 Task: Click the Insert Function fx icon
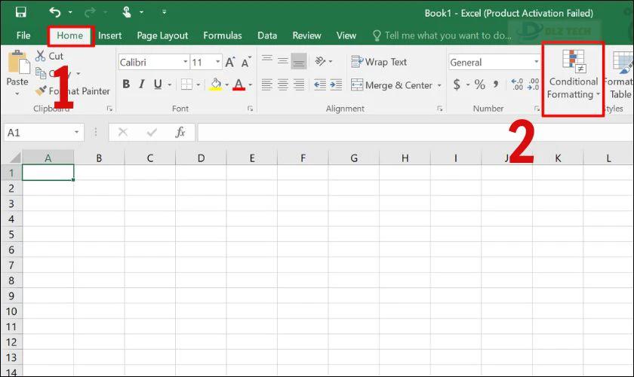tap(180, 132)
